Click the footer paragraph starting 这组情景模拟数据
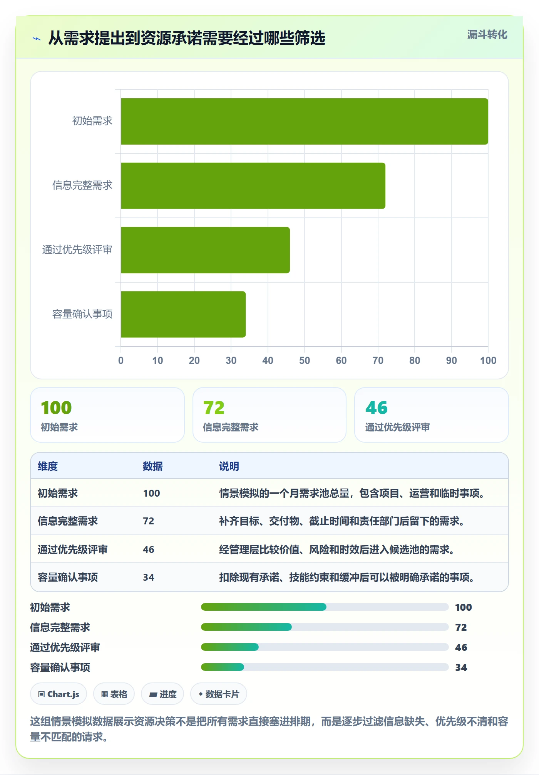Image resolution: width=539 pixels, height=775 pixels. (269, 729)
